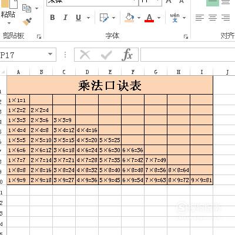Click the Format Painter brush

tap(27, 22)
